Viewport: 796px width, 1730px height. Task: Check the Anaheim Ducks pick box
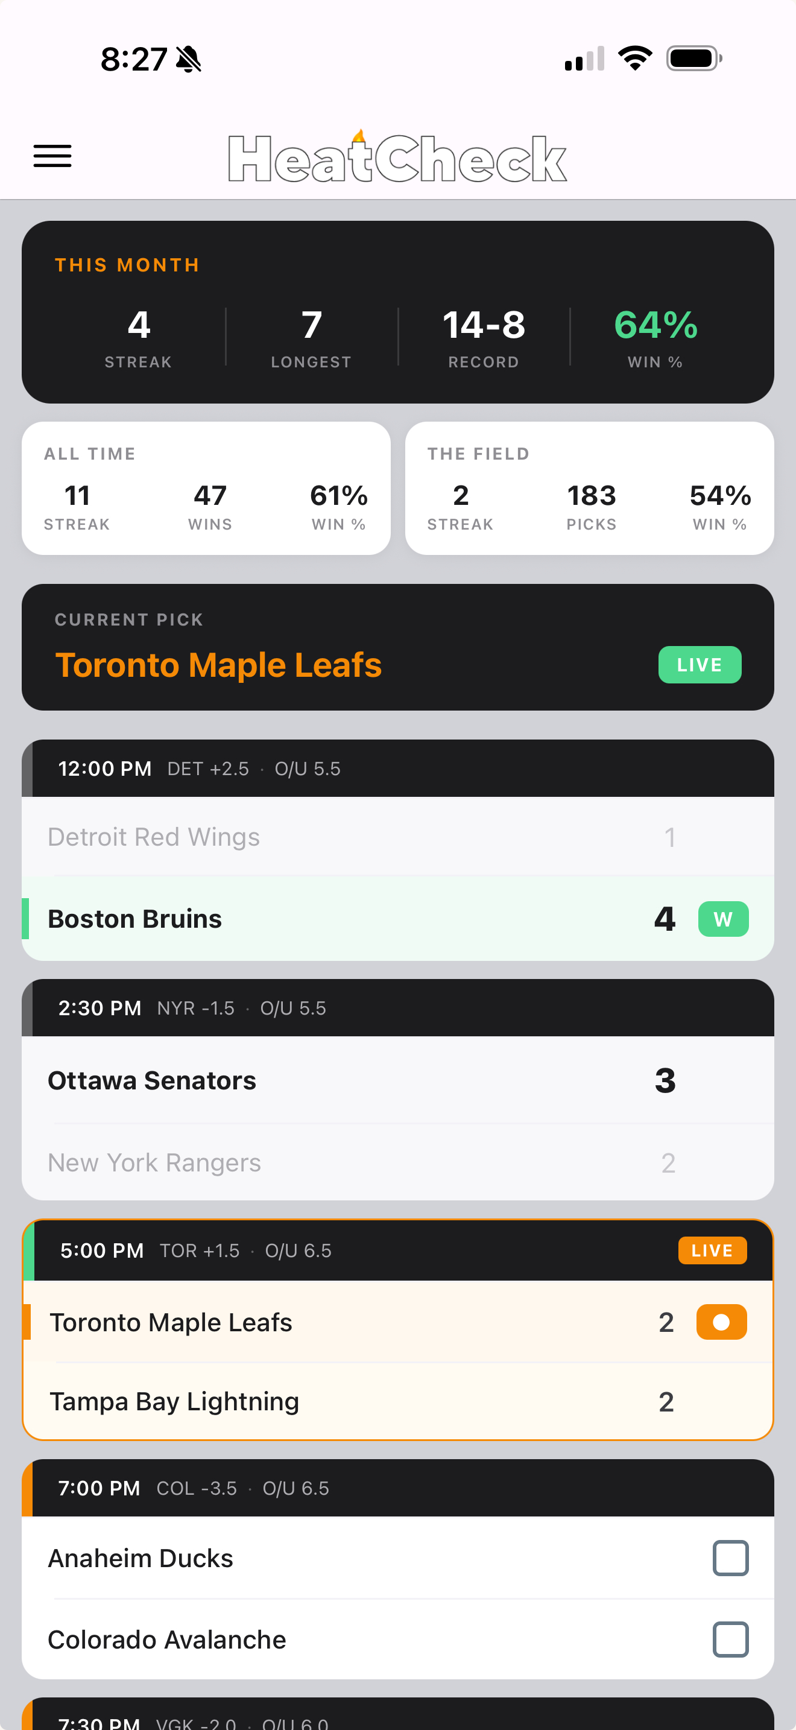730,1558
